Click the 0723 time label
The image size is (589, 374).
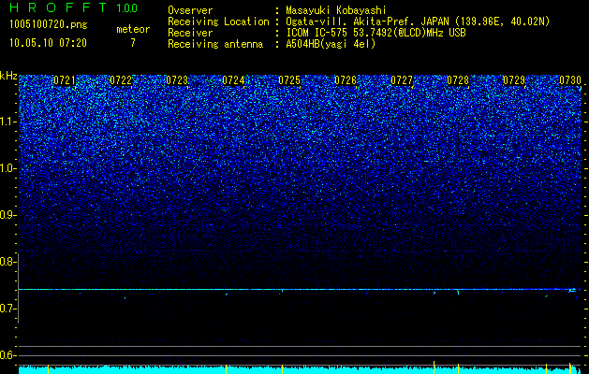tap(177, 80)
